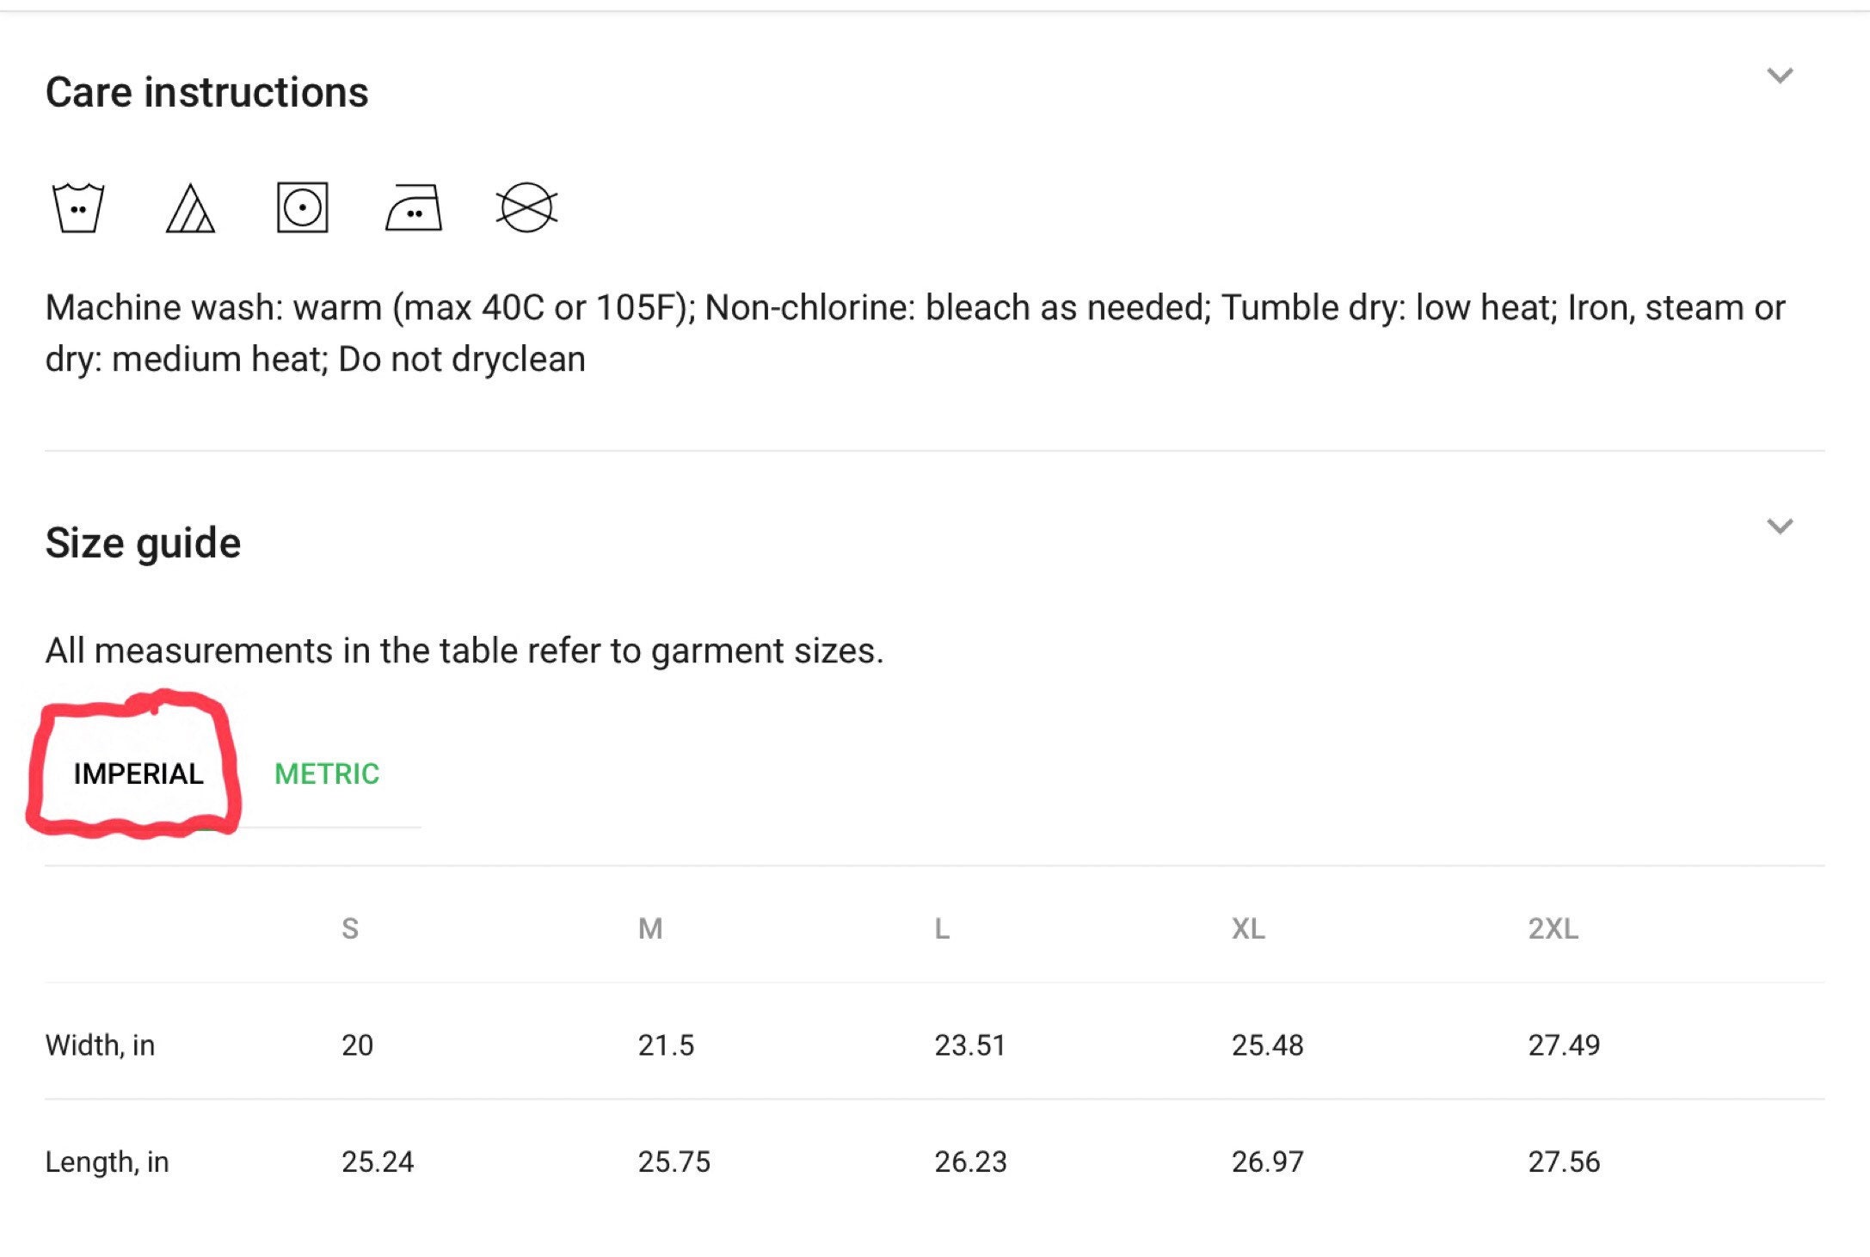Select the L size column header
Viewport: 1870px width, 1257px height.
(x=942, y=928)
